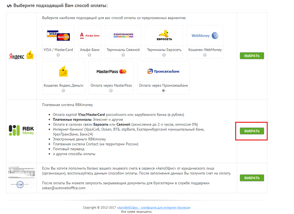Viewport: 294px width, 214px height.
Task: Click the Euroset dog logo
Action: (x=164, y=35)
